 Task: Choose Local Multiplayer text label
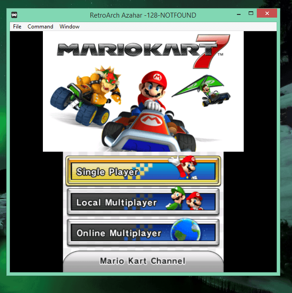click(x=116, y=202)
